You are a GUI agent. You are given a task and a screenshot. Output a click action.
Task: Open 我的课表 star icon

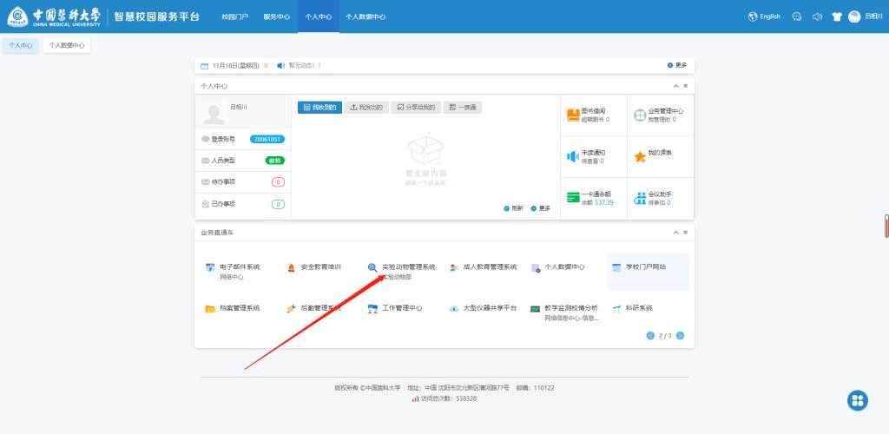tap(640, 156)
